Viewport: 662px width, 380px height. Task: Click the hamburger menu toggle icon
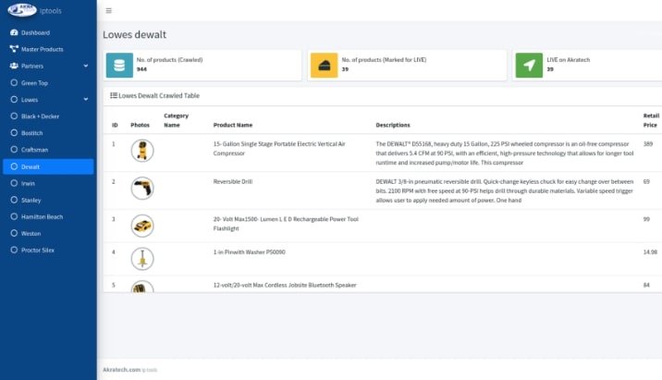[x=108, y=10]
